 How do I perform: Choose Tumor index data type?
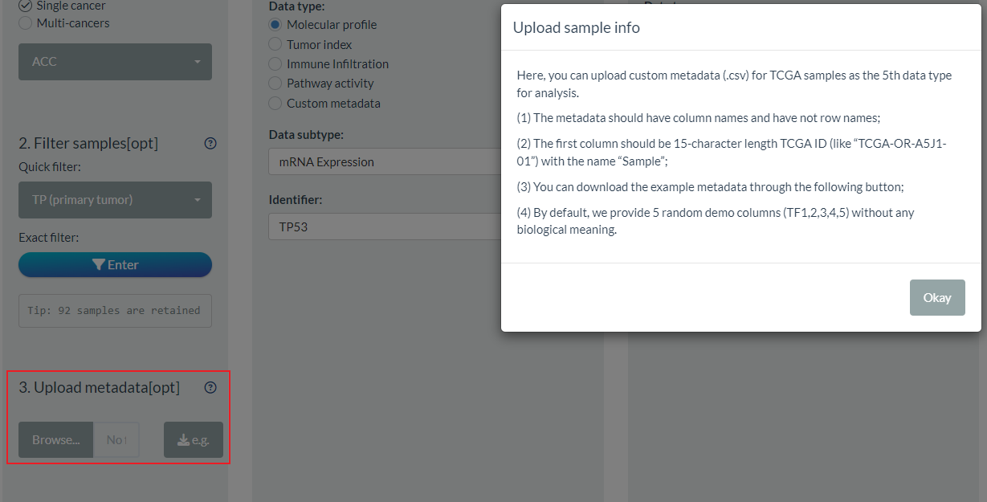(275, 45)
